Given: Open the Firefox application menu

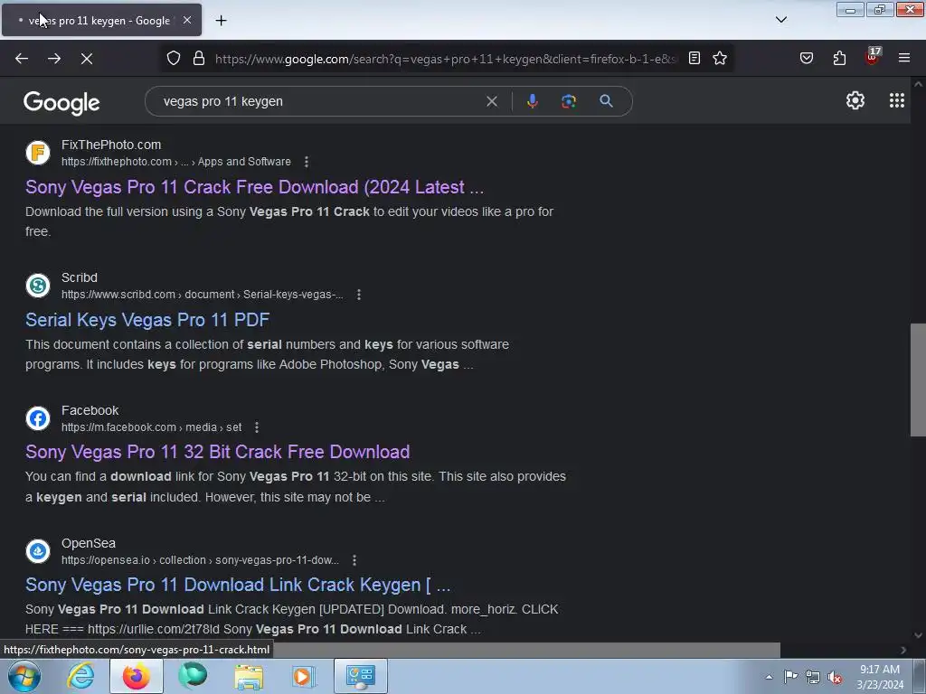Looking at the screenshot, I should point(904,59).
